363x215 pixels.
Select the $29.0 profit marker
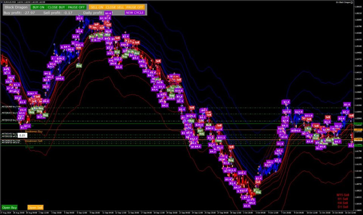click(x=199, y=125)
